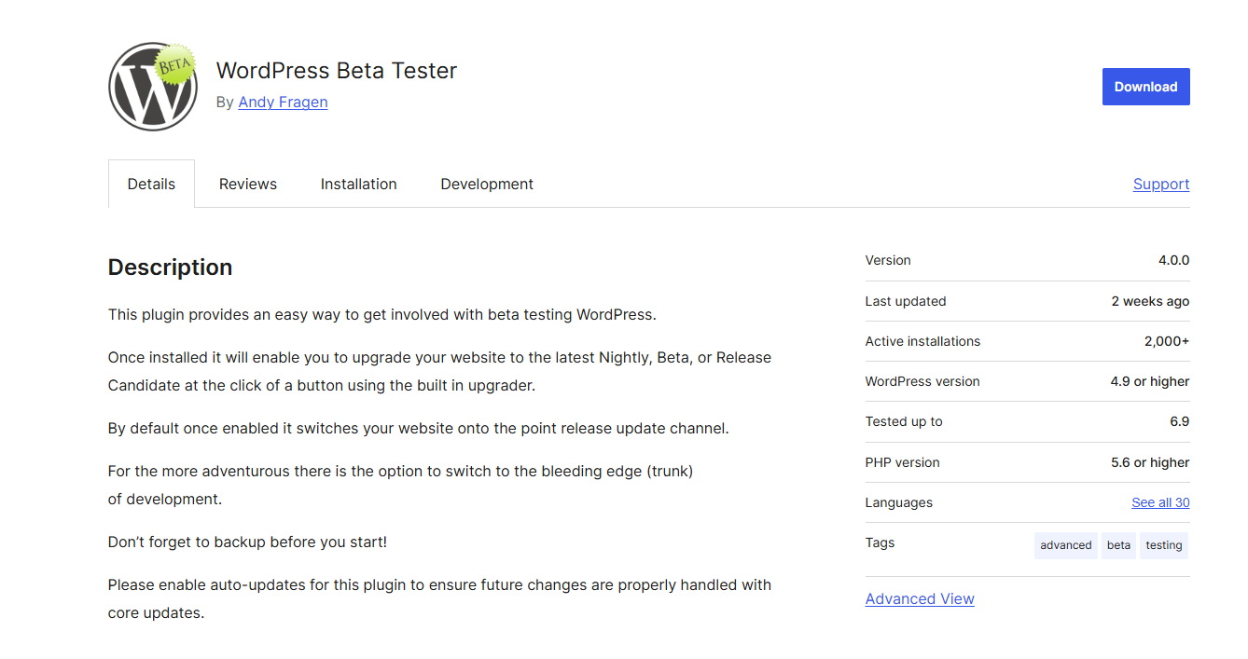Open the 'See all 30' languages link

coord(1160,502)
